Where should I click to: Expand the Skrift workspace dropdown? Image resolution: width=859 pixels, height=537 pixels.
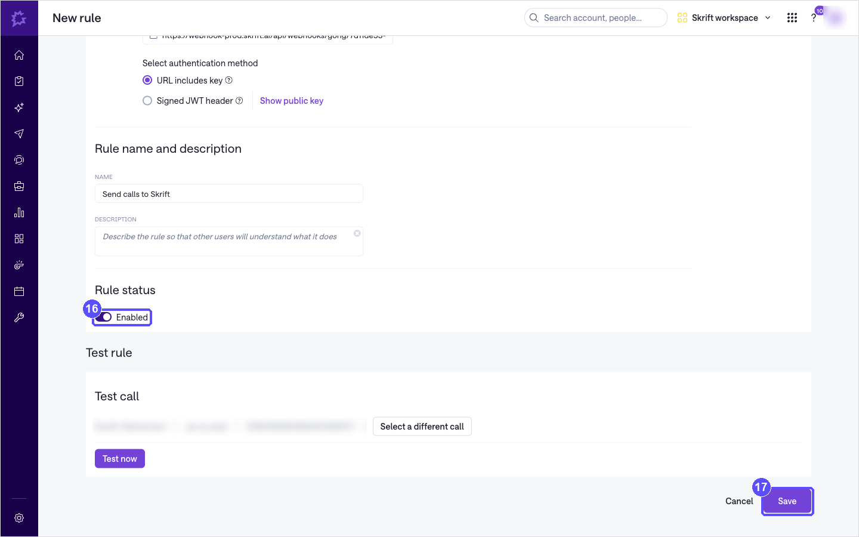pyautogui.click(x=724, y=18)
